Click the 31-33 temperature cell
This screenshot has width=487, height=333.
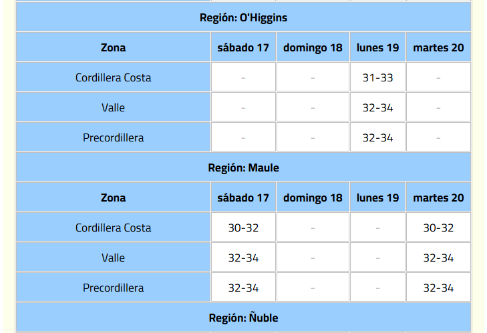(377, 77)
